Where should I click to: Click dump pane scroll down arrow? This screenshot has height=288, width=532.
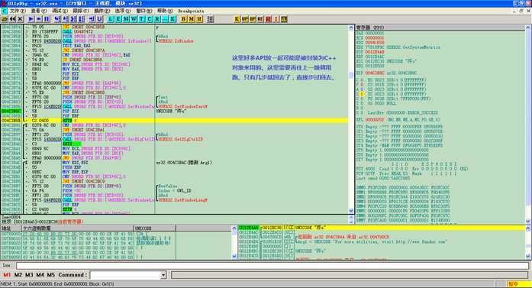(234, 256)
